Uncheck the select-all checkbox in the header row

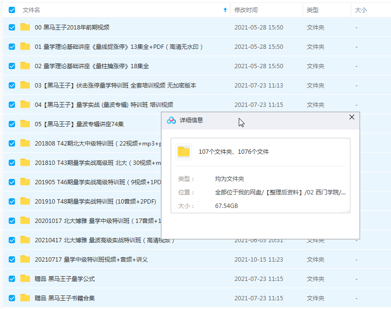11,10
